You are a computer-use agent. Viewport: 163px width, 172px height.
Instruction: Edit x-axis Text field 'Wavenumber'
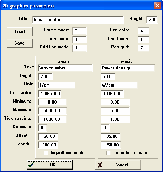point(65,68)
